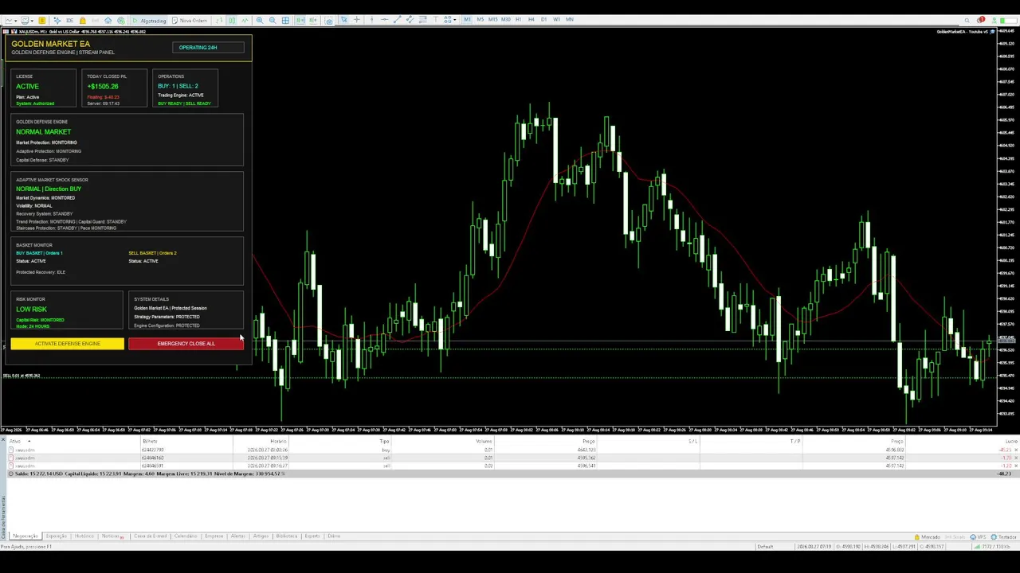Image resolution: width=1020 pixels, height=573 pixels.
Task: Select the Fibonacci retracement tool
Action: tap(422, 20)
